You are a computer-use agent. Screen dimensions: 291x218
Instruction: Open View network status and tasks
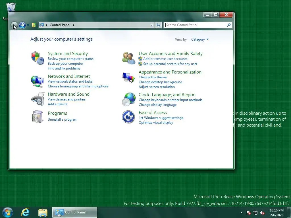tap(70, 81)
